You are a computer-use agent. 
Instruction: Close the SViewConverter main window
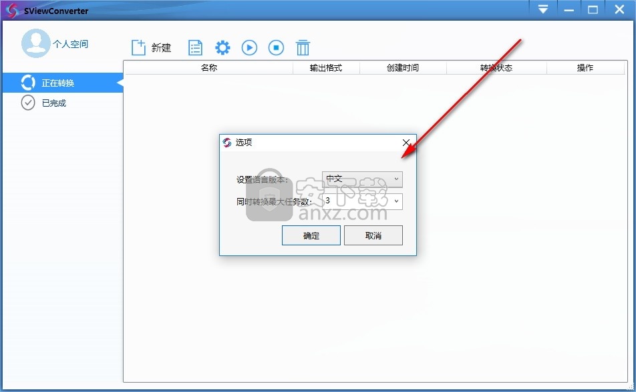click(x=619, y=9)
